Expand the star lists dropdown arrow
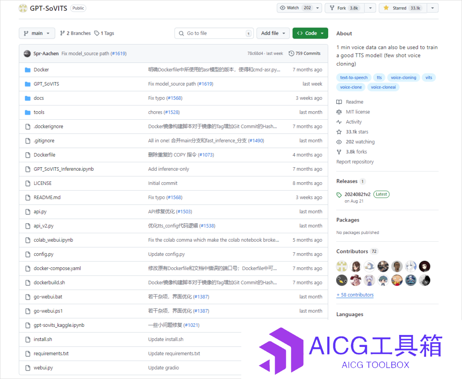462x379 pixels. tap(432, 8)
